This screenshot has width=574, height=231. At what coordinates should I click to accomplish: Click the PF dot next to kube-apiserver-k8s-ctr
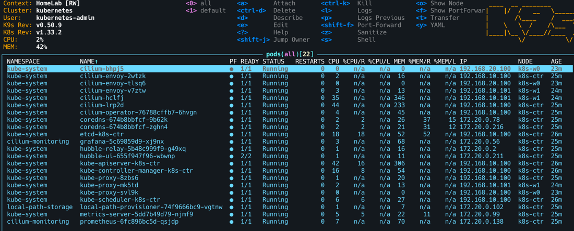(232, 163)
